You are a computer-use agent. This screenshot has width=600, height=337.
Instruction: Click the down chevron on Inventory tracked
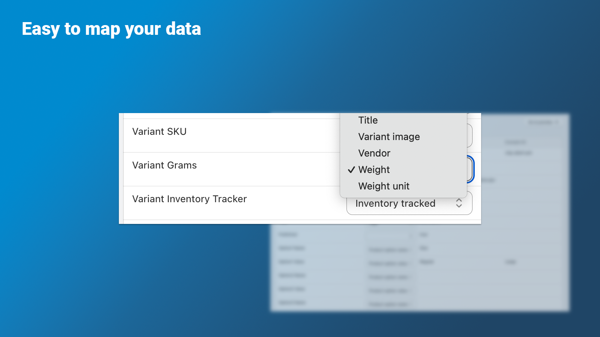tap(459, 206)
